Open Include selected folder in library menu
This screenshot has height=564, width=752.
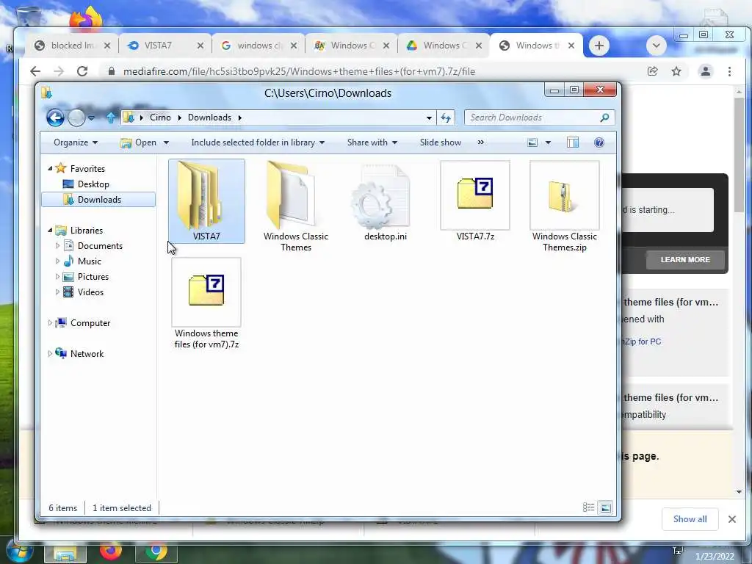pos(258,142)
